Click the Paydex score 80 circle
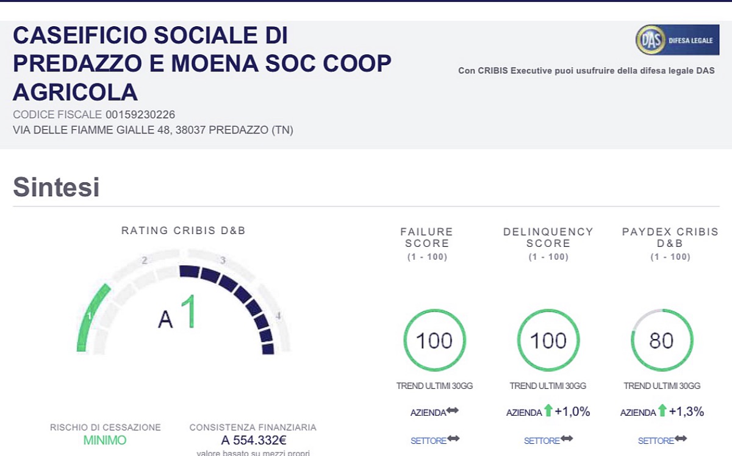 pyautogui.click(x=661, y=340)
